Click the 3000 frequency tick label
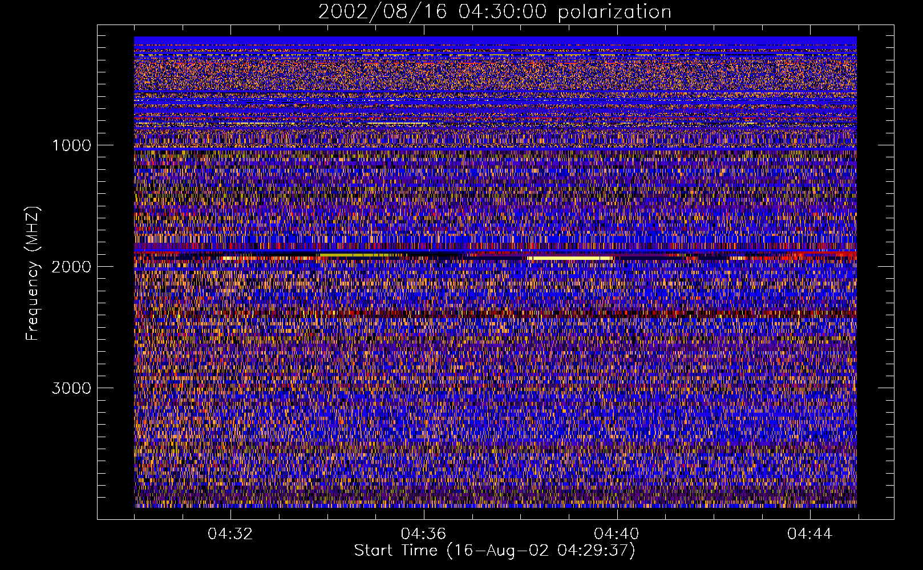Image resolution: width=923 pixels, height=570 pixels. [71, 388]
